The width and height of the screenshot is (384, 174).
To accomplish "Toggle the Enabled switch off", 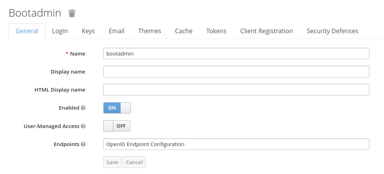I will click(x=117, y=108).
